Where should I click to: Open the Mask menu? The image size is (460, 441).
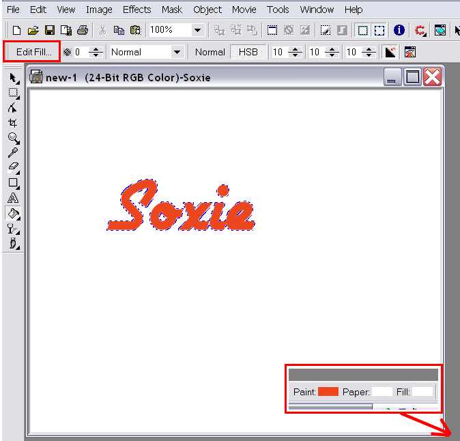[172, 10]
